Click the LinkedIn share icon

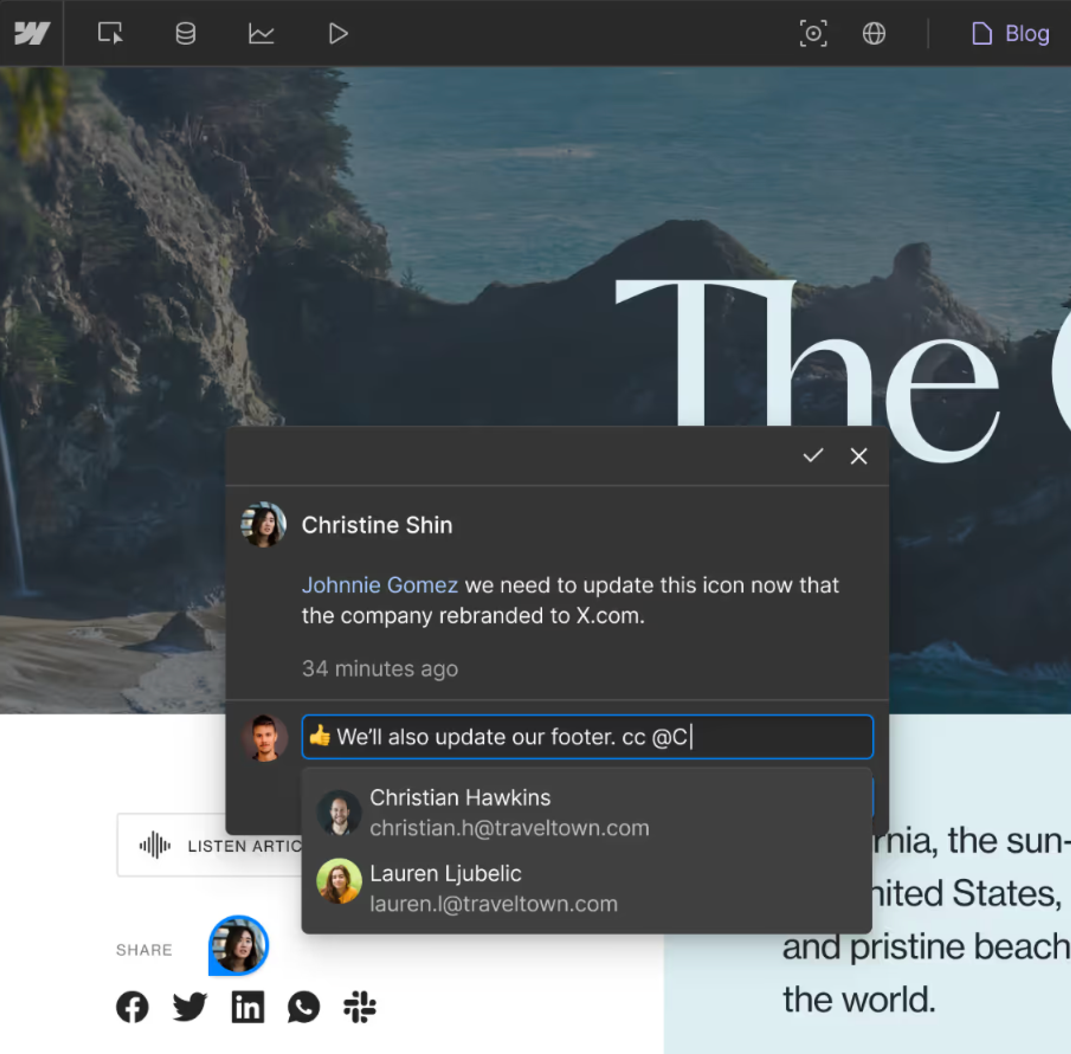pos(248,1007)
